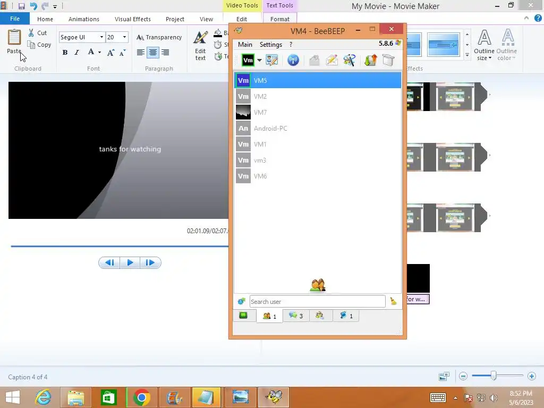
Task: Zoom in timeline with plus button
Action: 531,376
